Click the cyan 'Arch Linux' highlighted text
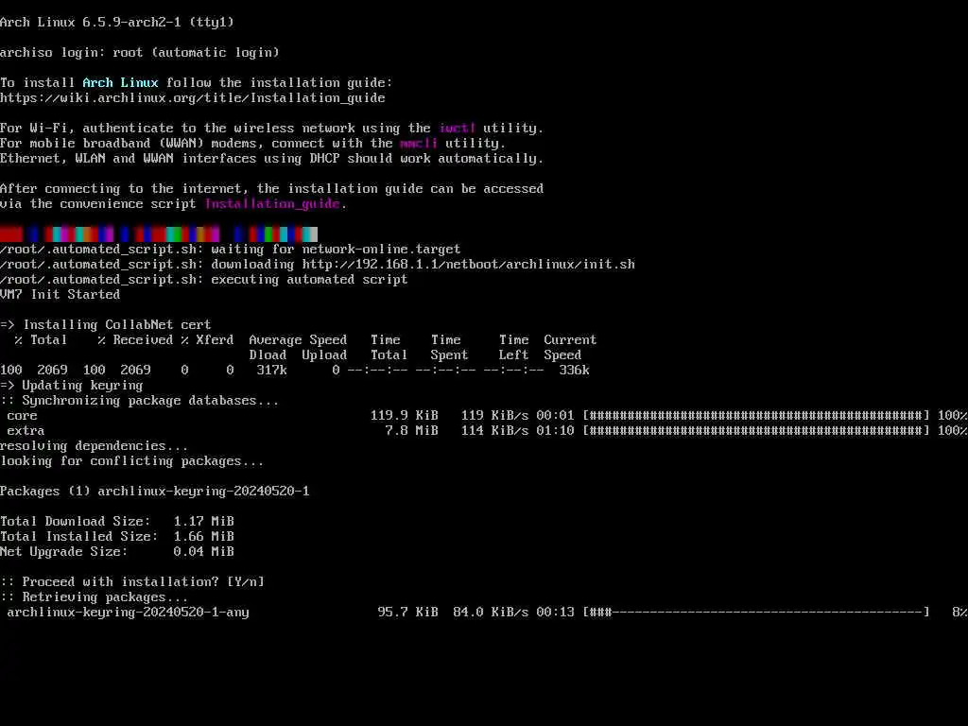Screen dimensions: 968x726 click(120, 83)
